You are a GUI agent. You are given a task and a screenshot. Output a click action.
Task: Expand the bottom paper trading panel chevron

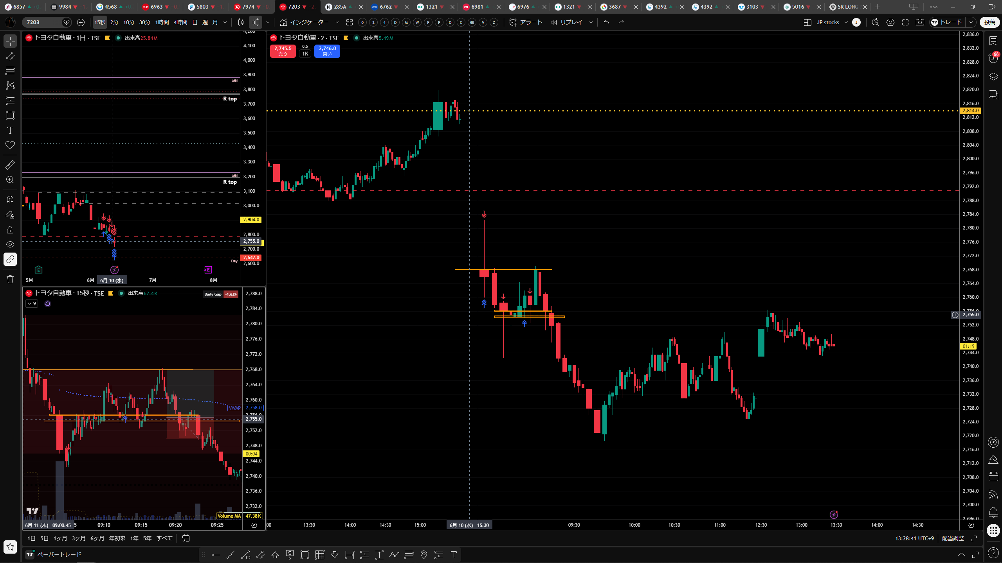(x=961, y=555)
